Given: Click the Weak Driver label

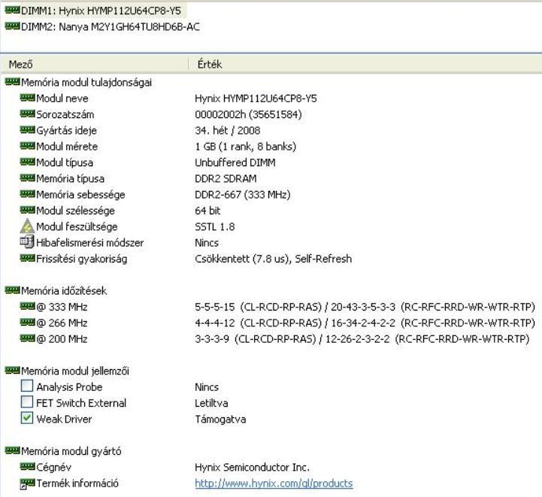Looking at the screenshot, I should 64,420.
